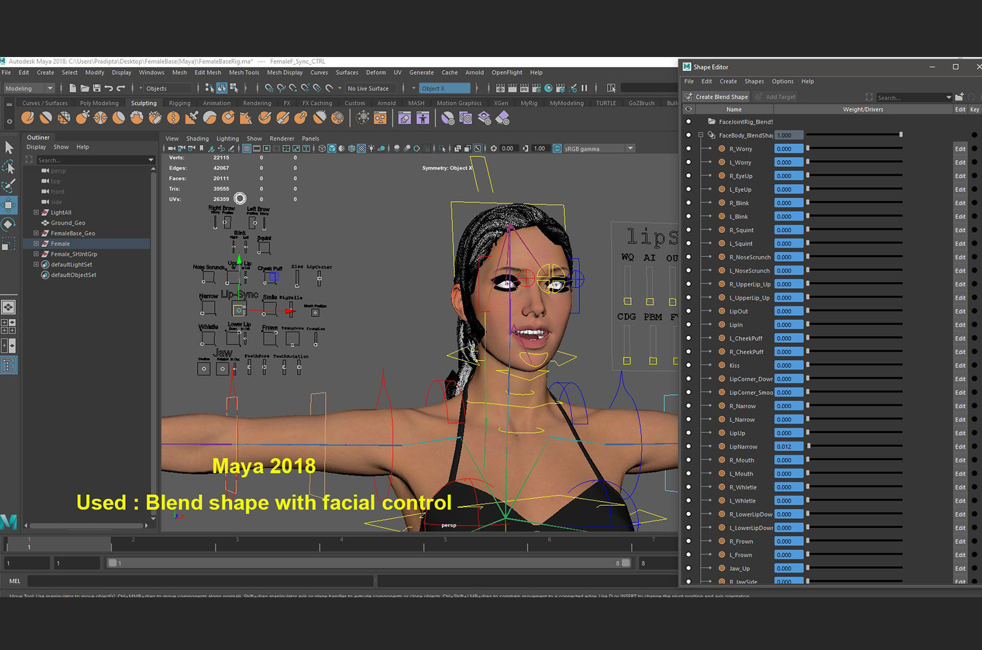Toggle the viewport grid icon
982x650 pixels.
click(x=247, y=148)
